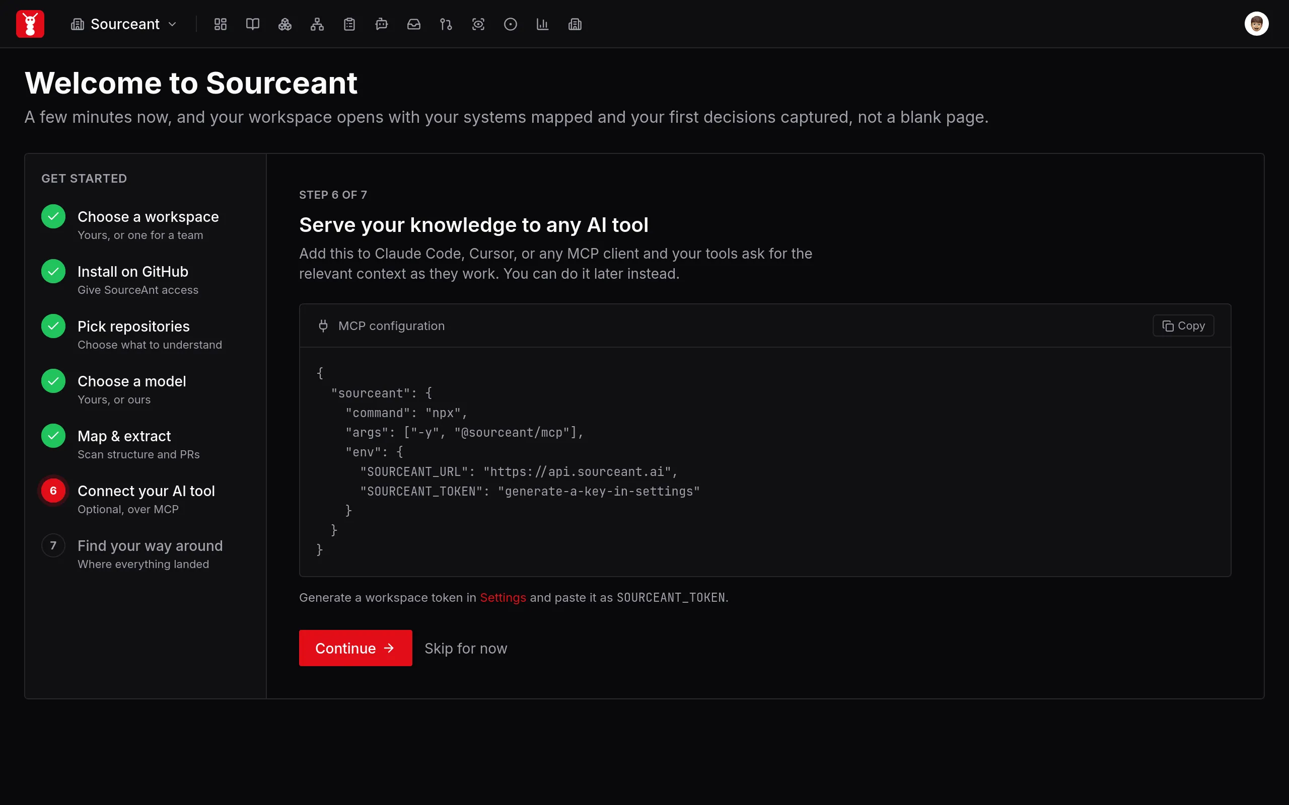1289x805 pixels.
Task: Click the green checkmark beside Choose a model
Action: [53, 381]
